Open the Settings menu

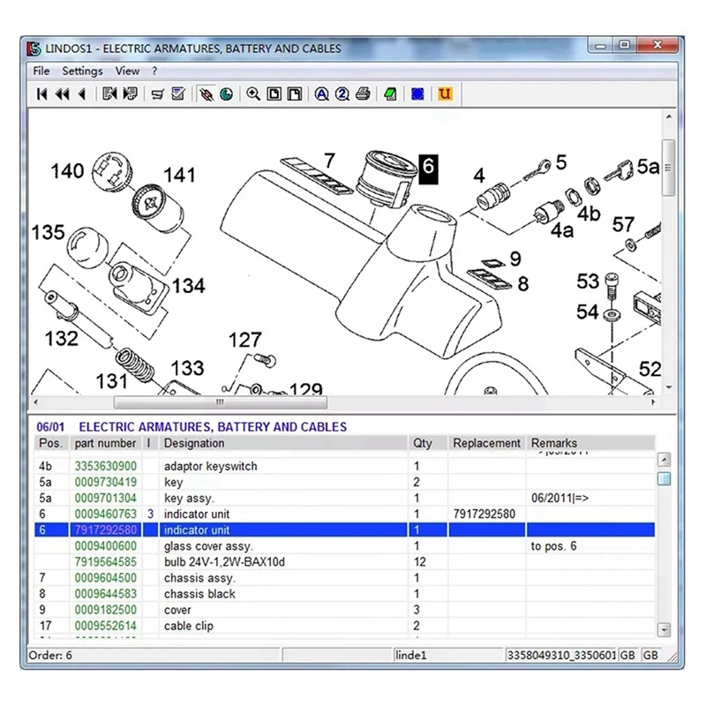pos(82,71)
